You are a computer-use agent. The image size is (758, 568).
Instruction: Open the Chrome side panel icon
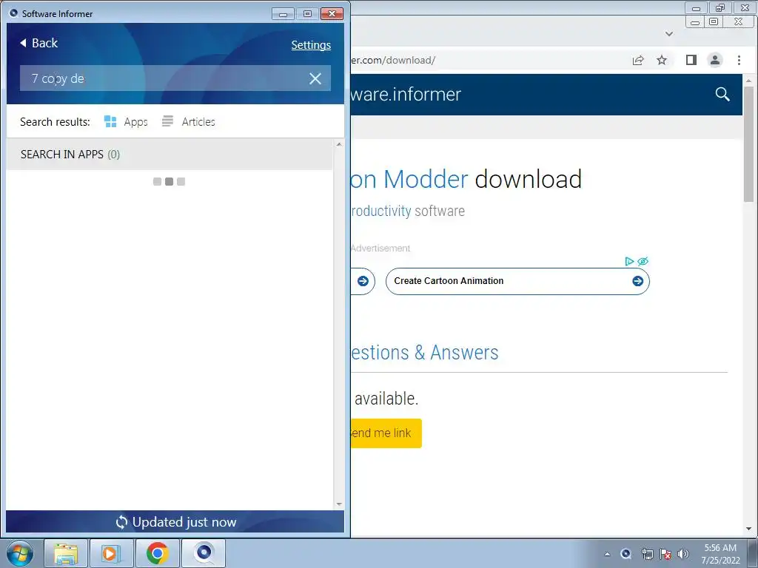pyautogui.click(x=691, y=60)
